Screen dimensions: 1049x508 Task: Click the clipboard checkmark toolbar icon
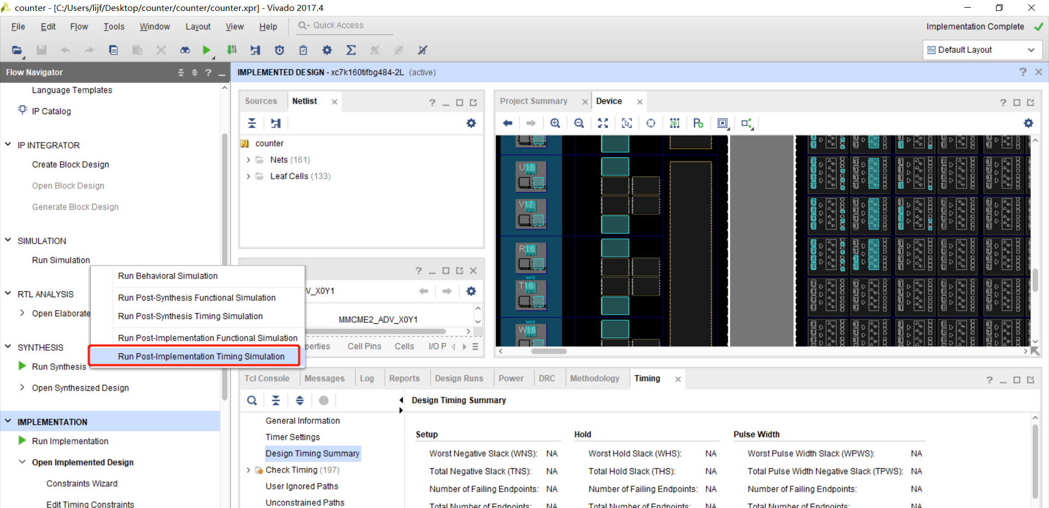[x=303, y=50]
